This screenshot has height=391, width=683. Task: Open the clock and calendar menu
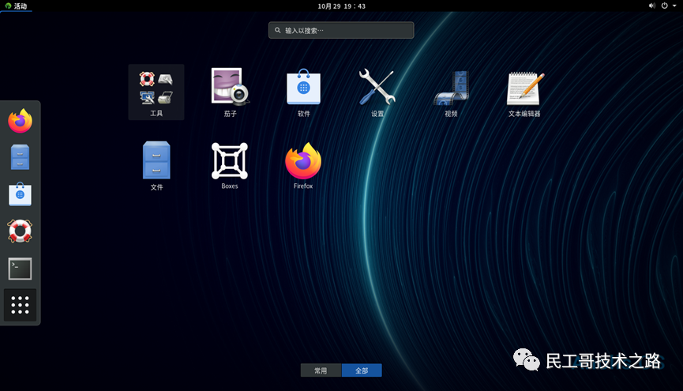[341, 6]
